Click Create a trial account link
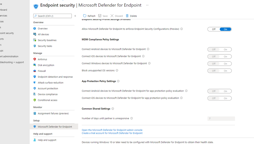254x144 pixels. click(112, 133)
